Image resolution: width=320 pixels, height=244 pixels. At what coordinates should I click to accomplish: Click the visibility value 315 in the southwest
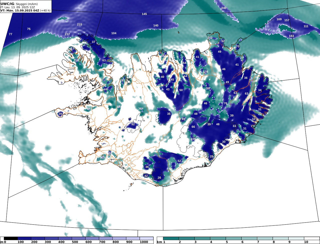point(102,157)
